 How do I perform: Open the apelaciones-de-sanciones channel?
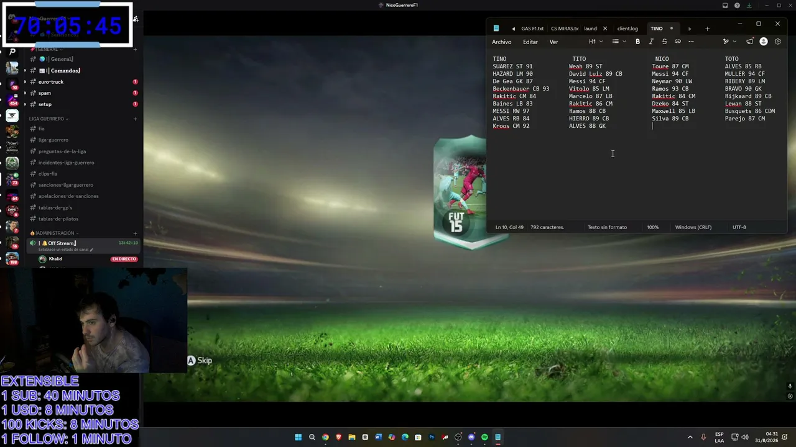click(68, 196)
